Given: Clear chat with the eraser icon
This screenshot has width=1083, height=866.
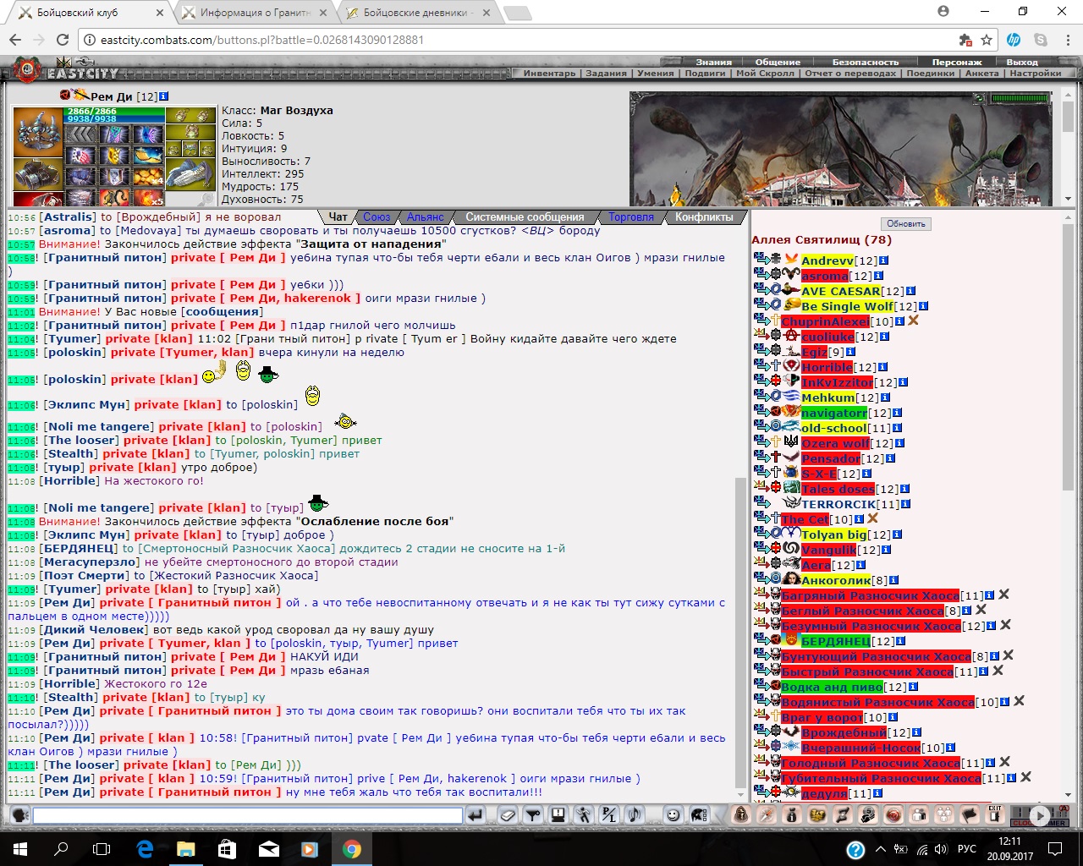Looking at the screenshot, I should 507,816.
